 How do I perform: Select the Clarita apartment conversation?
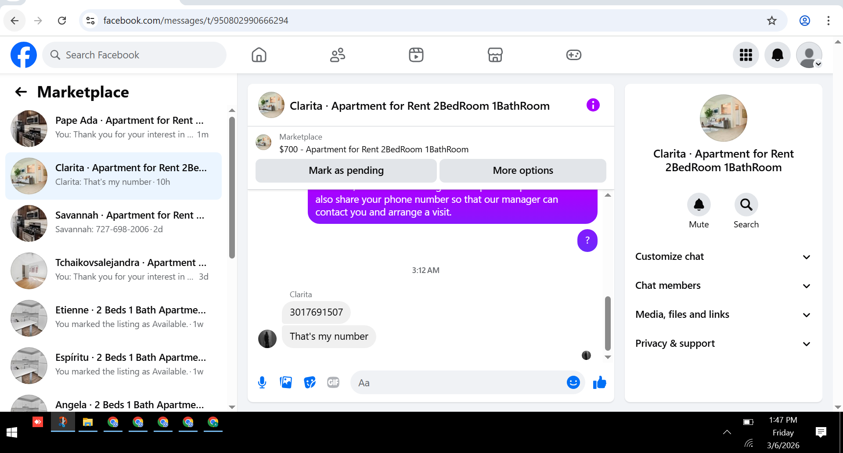(x=113, y=176)
